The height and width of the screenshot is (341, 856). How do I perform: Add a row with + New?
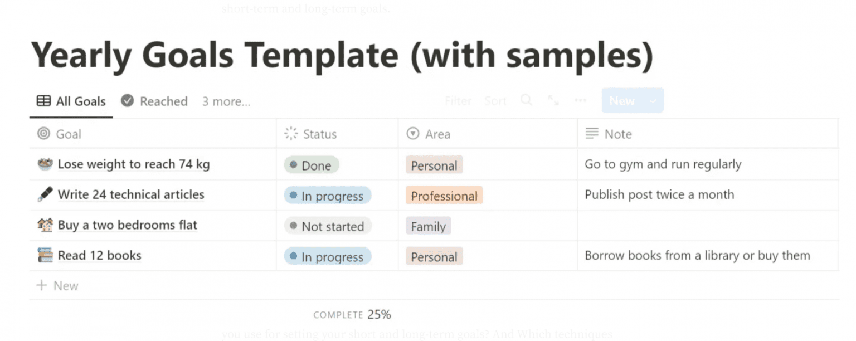(57, 286)
